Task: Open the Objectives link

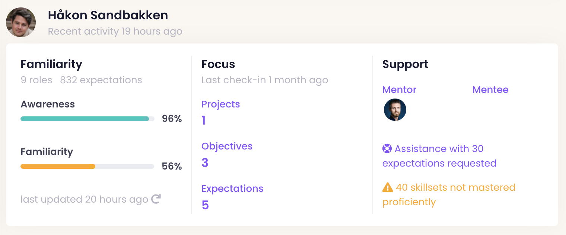Action: coord(227,146)
